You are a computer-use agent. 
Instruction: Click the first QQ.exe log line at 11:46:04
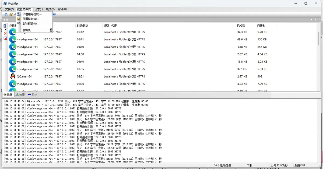coord(76,101)
